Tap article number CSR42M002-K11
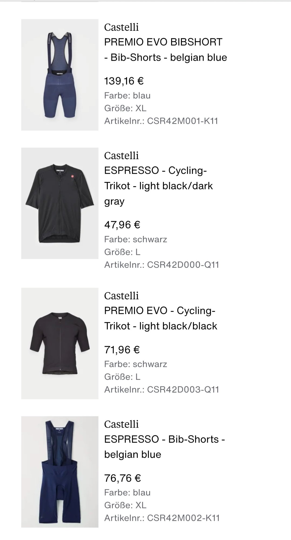 (x=162, y=518)
